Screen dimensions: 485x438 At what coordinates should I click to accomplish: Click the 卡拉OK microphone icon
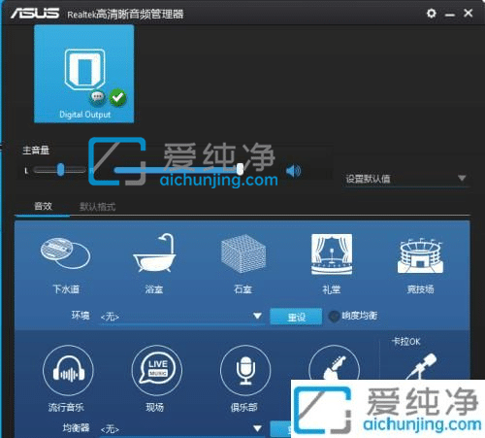click(421, 366)
